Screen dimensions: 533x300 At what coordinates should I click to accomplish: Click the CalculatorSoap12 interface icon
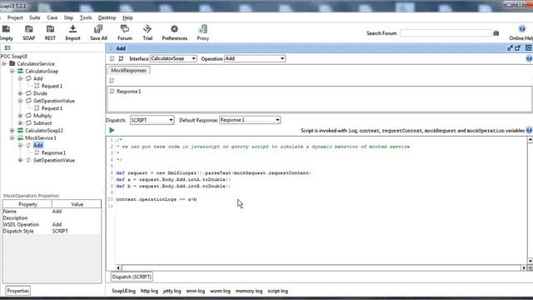[20, 131]
